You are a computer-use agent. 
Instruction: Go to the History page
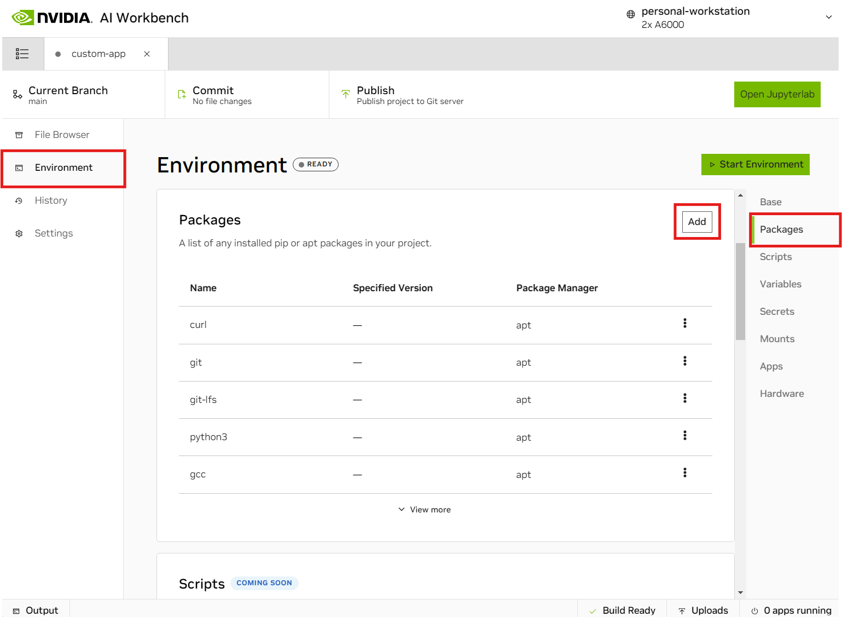point(51,200)
